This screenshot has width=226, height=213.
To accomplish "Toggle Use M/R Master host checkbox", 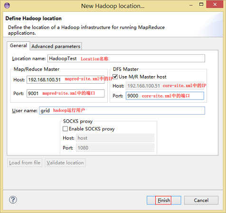I will (x=115, y=77).
